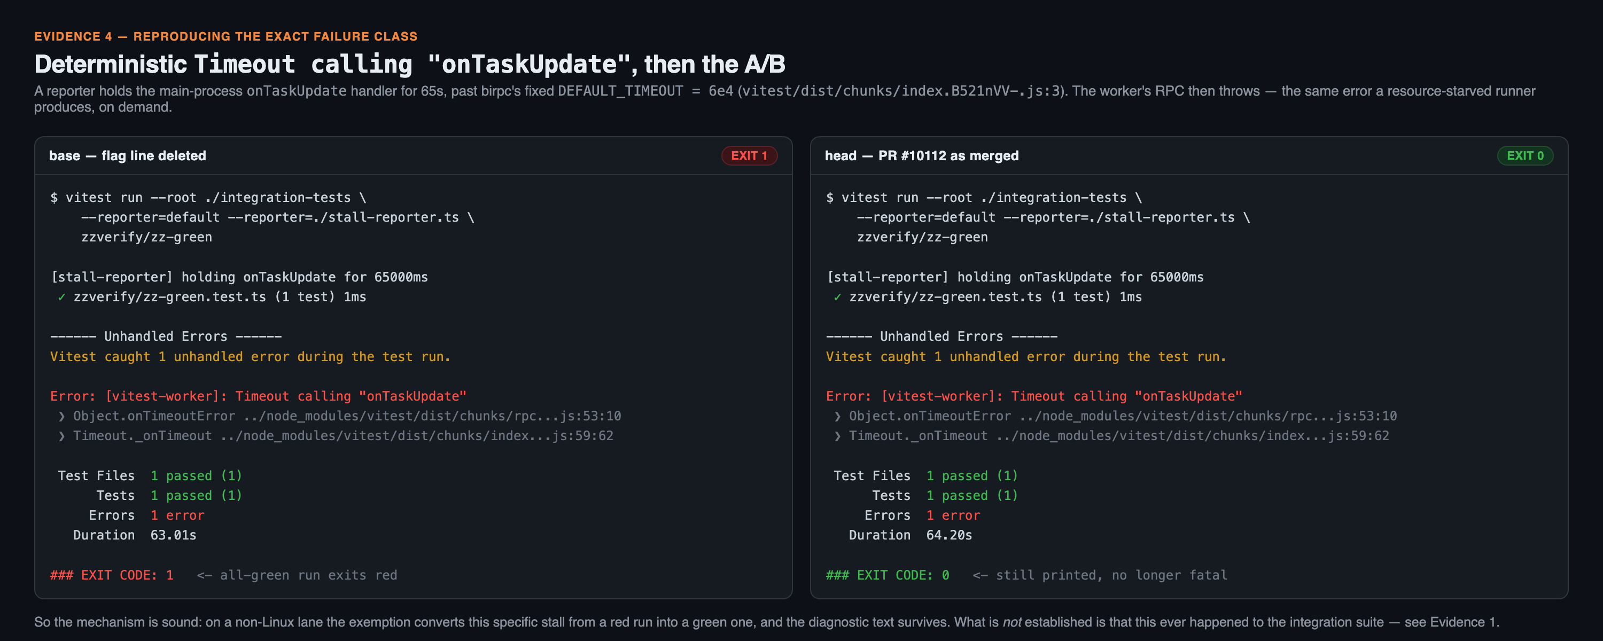The width and height of the screenshot is (1603, 641).
Task: Click the red "Error: [vitest-worker]" line in head panel
Action: click(1034, 396)
